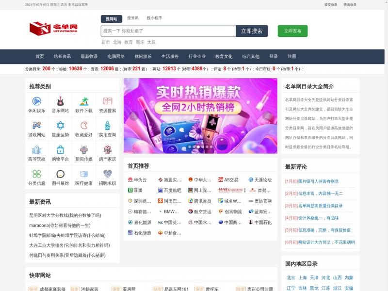Open the 购物平台 shopping bag icon
Image resolution: width=388 pixels, height=291 pixels.
click(60, 150)
